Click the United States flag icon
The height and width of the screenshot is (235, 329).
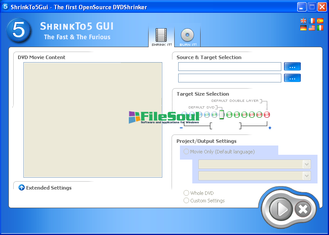click(x=312, y=28)
